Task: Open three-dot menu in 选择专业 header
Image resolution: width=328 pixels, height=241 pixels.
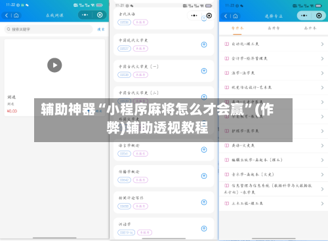Action: point(304,16)
